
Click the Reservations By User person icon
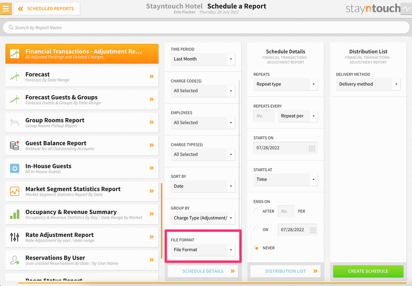click(15, 260)
